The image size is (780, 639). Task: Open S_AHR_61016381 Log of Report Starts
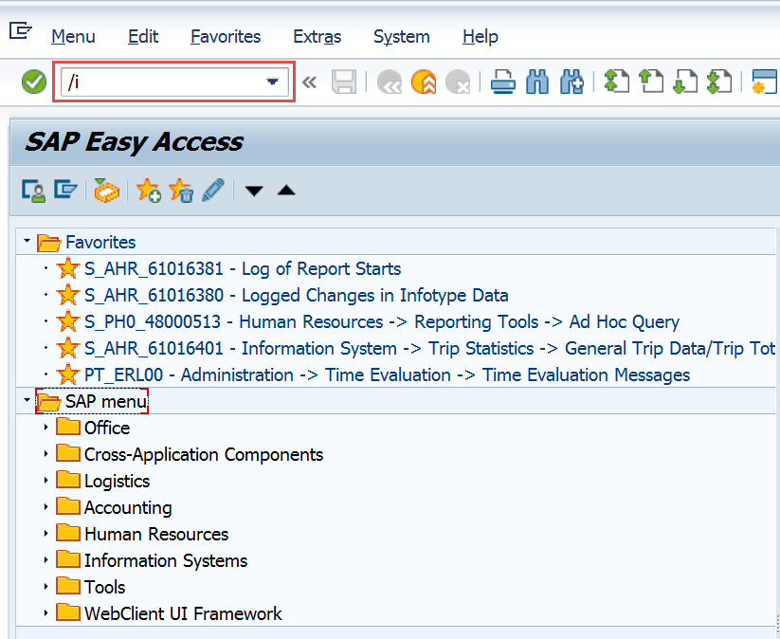pos(243,268)
